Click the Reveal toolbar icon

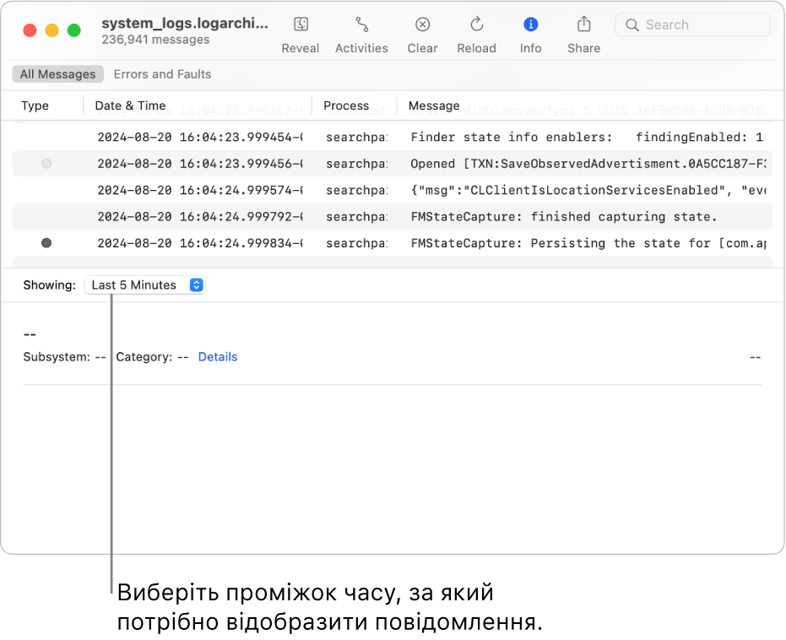coord(301,24)
